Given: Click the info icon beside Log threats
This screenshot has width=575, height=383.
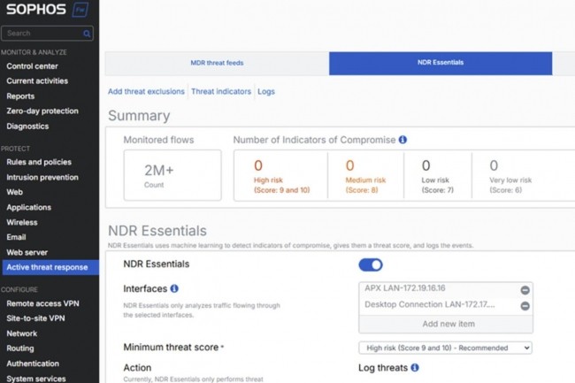Looking at the screenshot, I should tap(414, 367).
